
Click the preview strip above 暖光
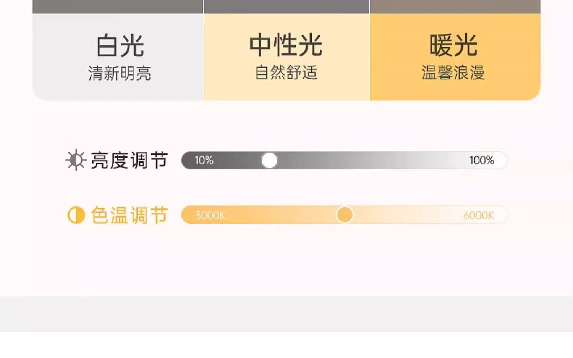455,6
